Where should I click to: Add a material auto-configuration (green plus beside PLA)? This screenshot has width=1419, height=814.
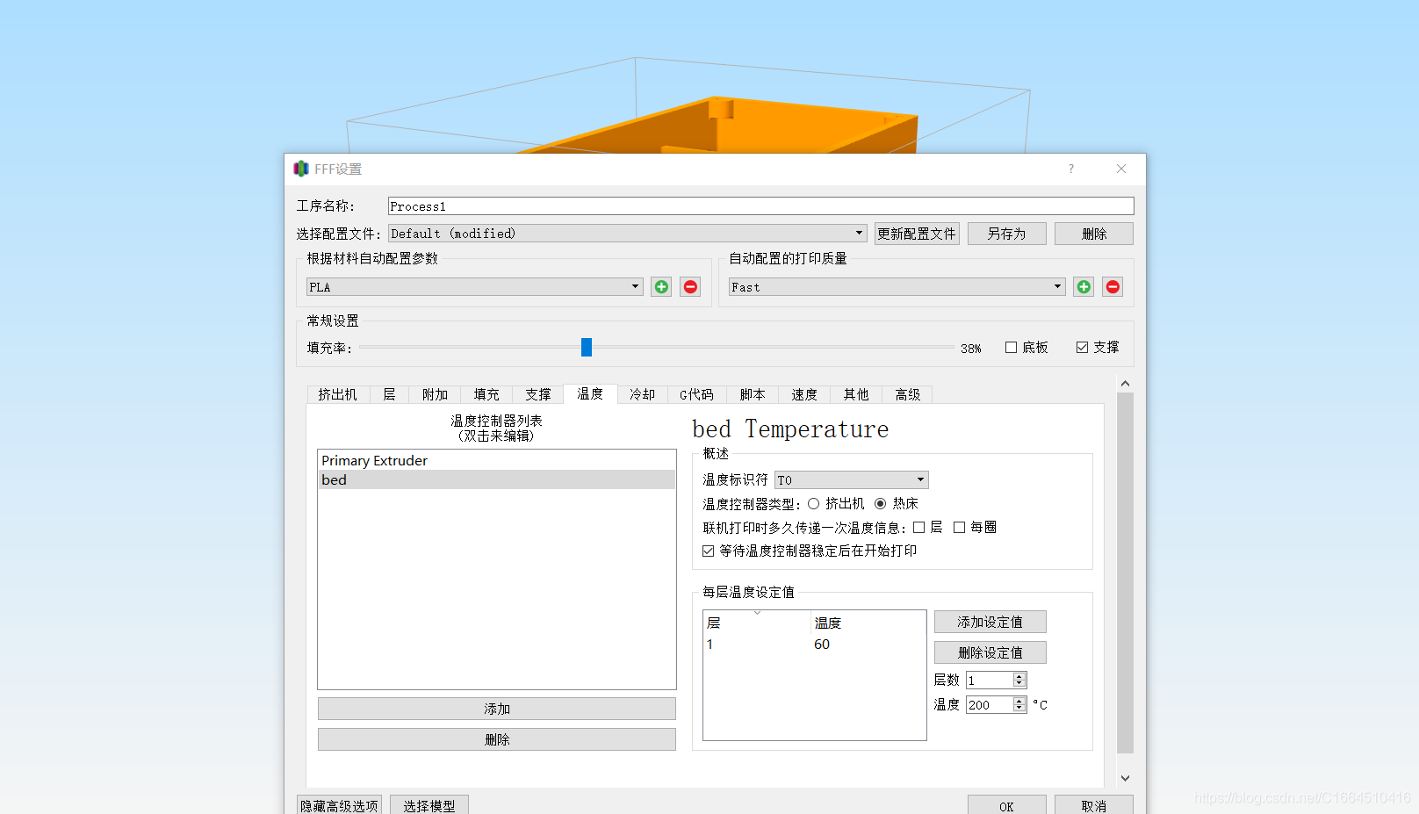point(661,287)
